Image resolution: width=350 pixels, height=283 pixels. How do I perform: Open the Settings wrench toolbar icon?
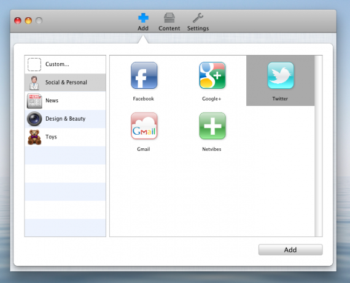point(198,18)
